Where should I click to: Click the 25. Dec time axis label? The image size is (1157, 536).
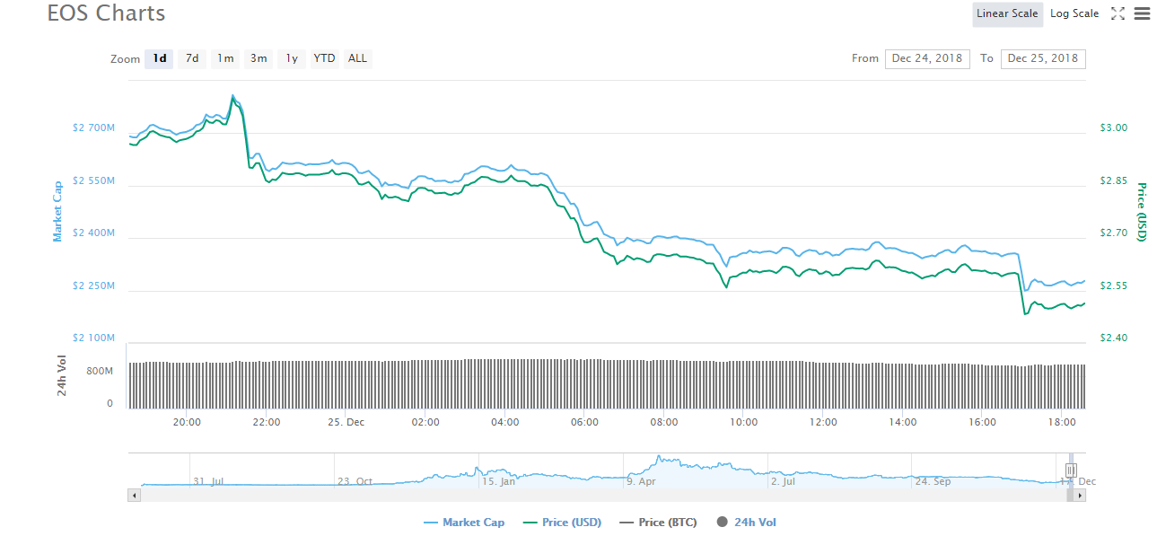(x=346, y=422)
